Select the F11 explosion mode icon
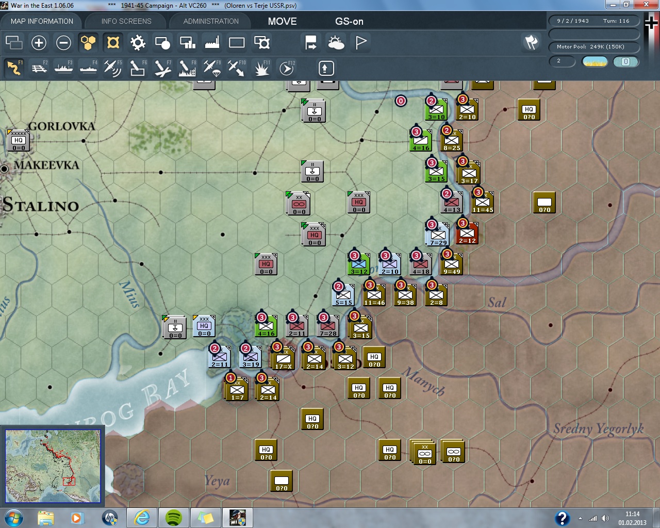Screen dimensions: 660x528 pos(262,68)
